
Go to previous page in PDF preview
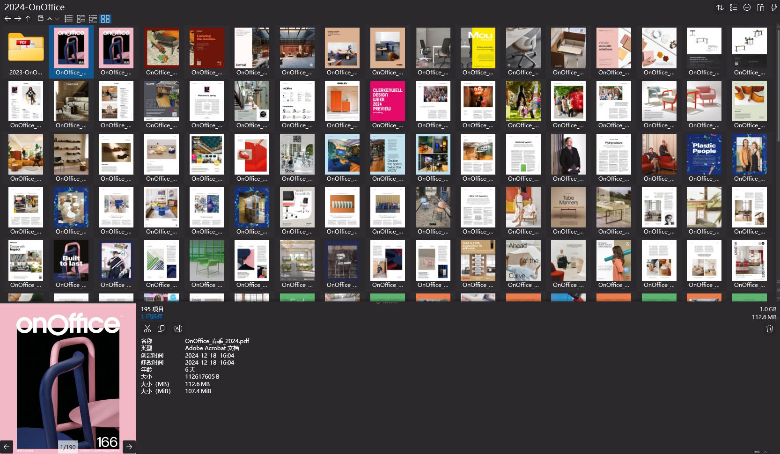coord(7,447)
